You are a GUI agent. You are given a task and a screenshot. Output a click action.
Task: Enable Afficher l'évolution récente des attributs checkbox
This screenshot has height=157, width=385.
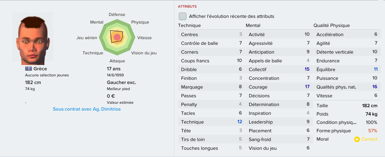point(183,16)
